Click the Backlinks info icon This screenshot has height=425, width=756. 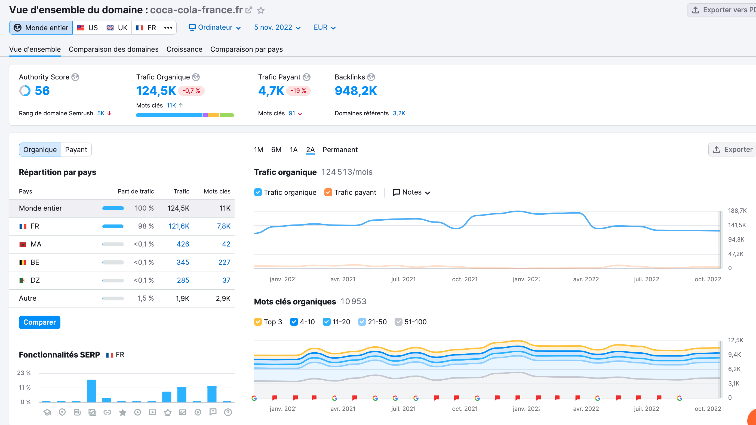point(370,77)
